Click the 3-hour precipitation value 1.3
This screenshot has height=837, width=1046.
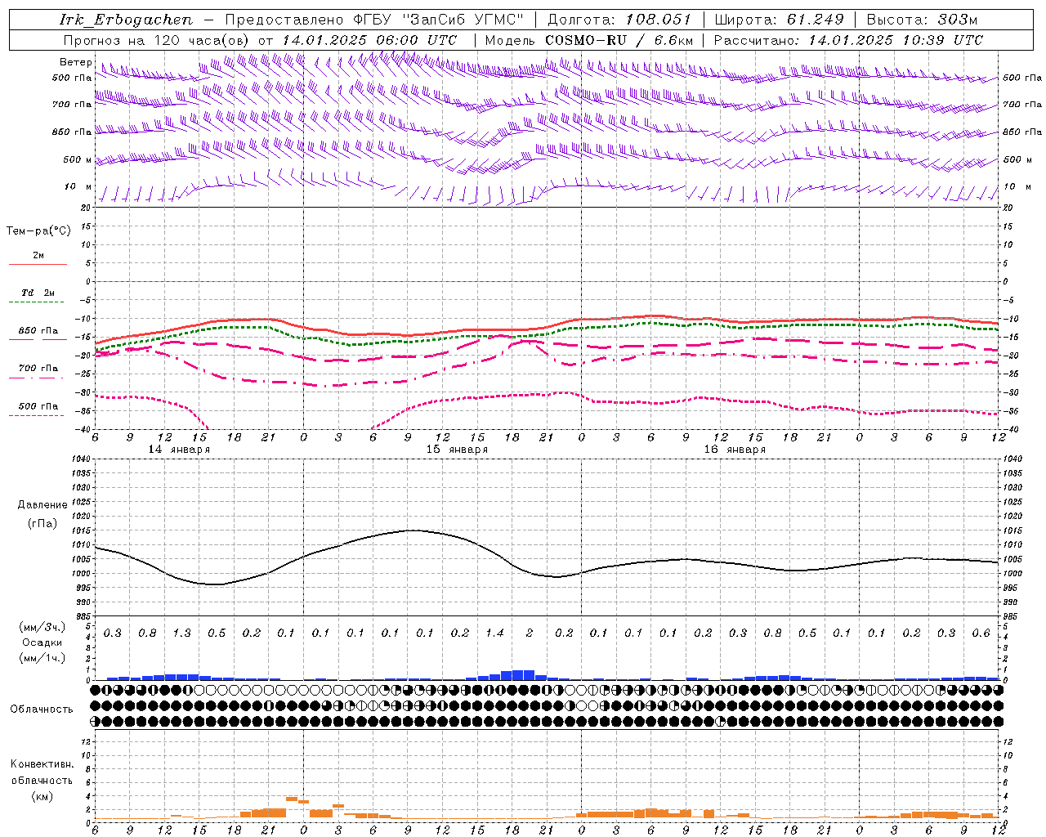pos(181,633)
